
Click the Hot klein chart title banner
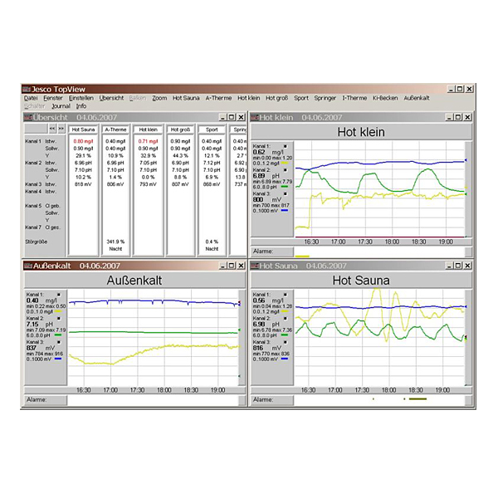[x=361, y=132]
